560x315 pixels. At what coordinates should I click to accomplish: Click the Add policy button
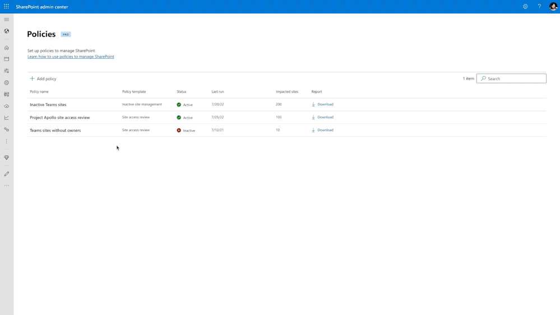tap(43, 78)
